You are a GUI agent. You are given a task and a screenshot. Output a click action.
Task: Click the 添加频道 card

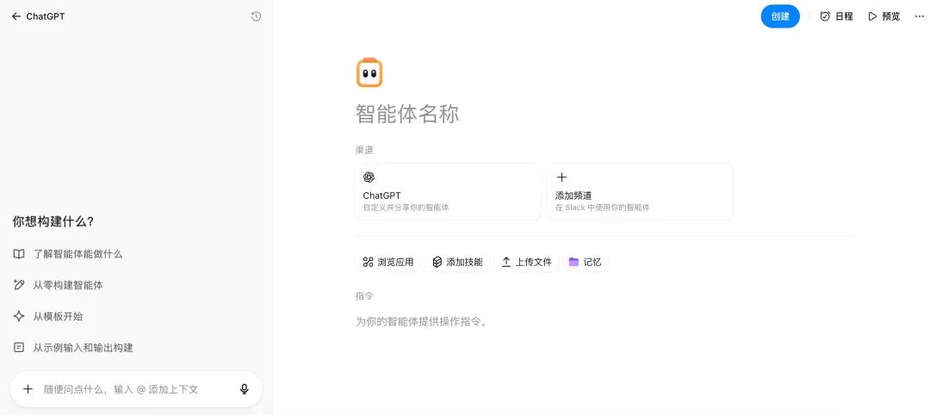pyautogui.click(x=640, y=192)
